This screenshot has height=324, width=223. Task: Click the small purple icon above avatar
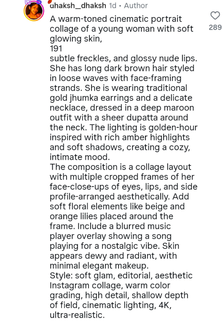(x=28, y=2)
